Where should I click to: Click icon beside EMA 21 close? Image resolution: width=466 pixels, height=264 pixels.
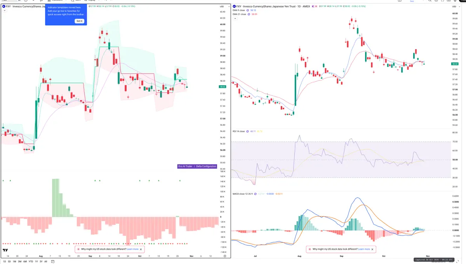pyautogui.click(x=250, y=14)
